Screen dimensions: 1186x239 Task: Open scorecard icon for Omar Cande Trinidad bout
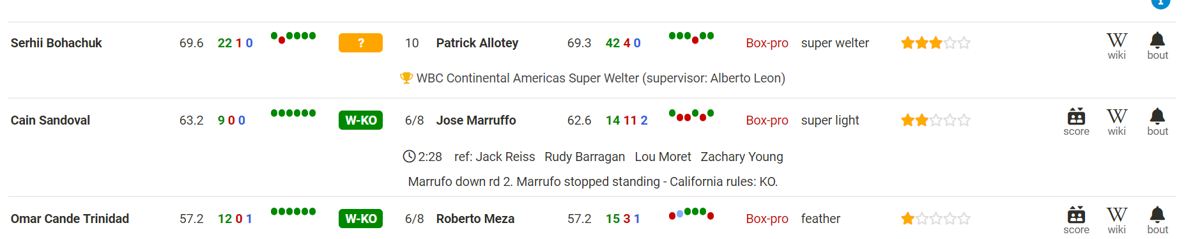pos(1076,220)
